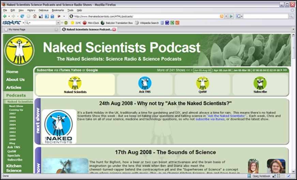297x180 pixels.
Task: Click the gray Stop loading button
Action: tap(28, 16)
